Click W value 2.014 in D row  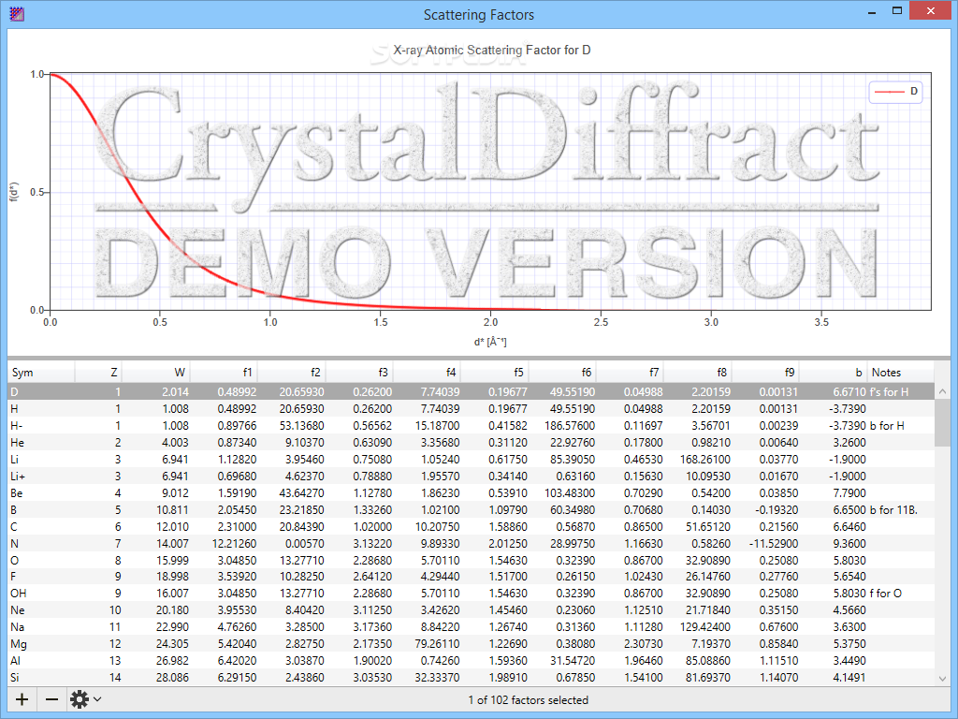[x=175, y=392]
